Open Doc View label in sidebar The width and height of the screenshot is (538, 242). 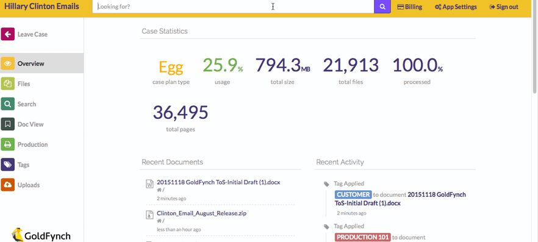30,124
